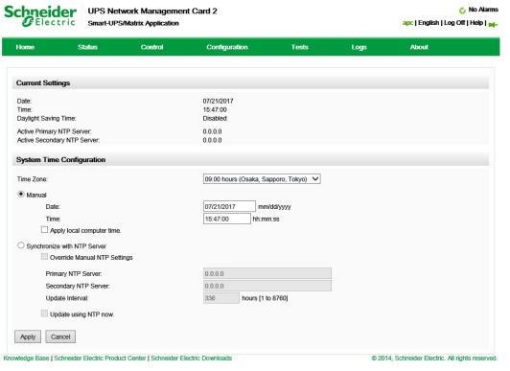Click the apc user link
The width and height of the screenshot is (510, 371).
pos(407,23)
